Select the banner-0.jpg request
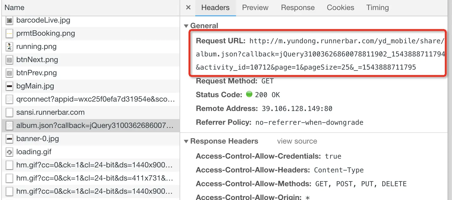Viewport: 452px width, 200px height. pos(90,139)
